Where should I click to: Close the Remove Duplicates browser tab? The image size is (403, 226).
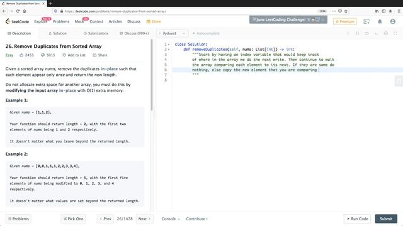(43, 4)
